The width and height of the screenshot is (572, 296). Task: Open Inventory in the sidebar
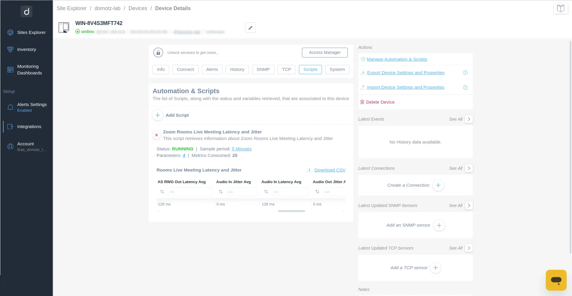pos(27,49)
